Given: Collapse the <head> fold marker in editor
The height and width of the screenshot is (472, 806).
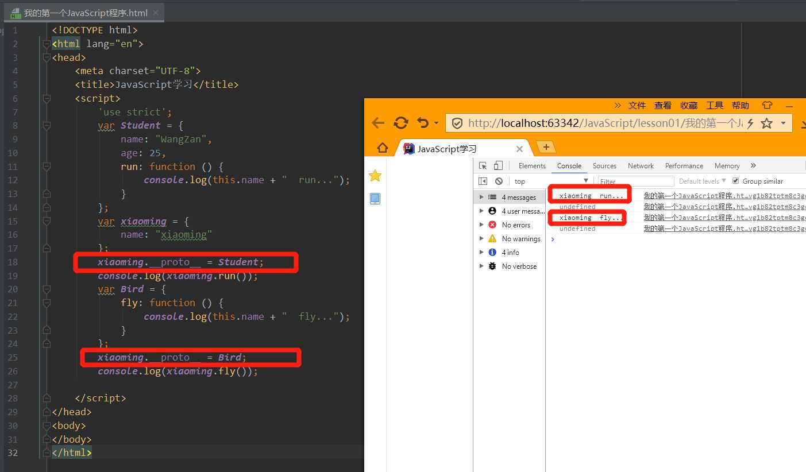Looking at the screenshot, I should pyautogui.click(x=47, y=57).
